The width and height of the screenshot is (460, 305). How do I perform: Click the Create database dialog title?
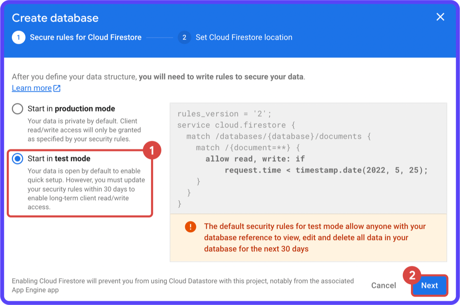[x=55, y=18]
